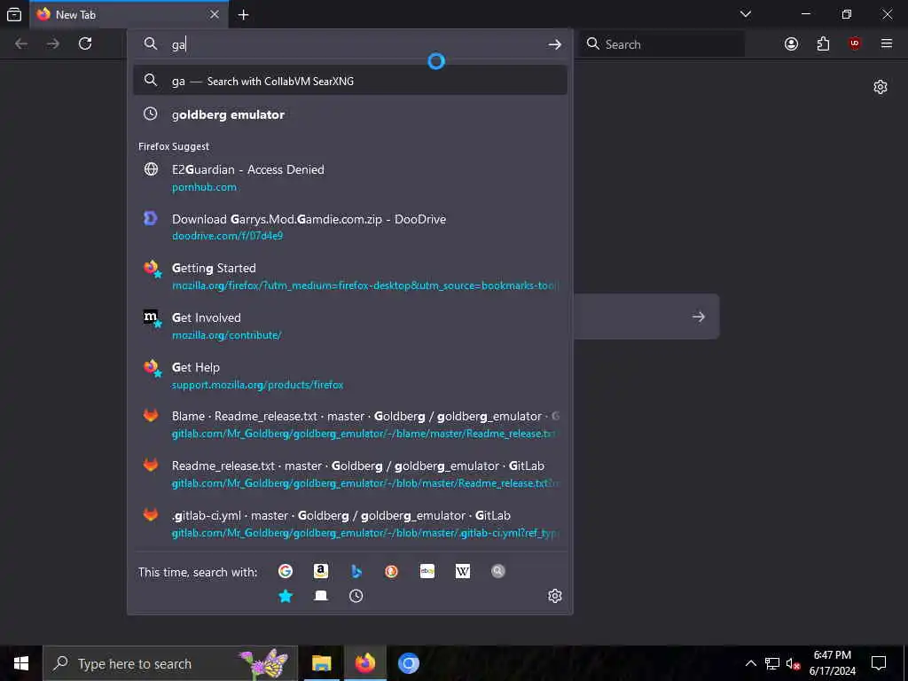Focus the separate Search box in toolbar
Viewport: 908px width, 681px height.
click(662, 44)
